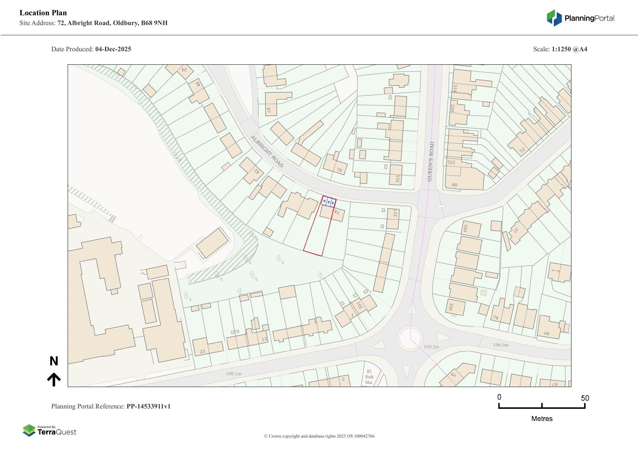Click the 0–50 metres scale bar

tap(542, 406)
